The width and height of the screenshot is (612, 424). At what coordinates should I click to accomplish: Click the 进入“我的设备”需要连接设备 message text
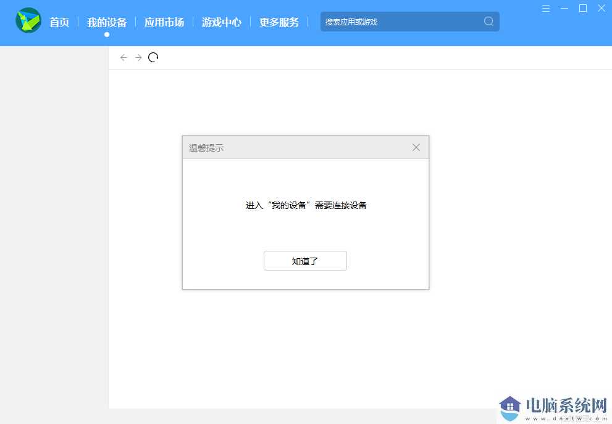[306, 205]
